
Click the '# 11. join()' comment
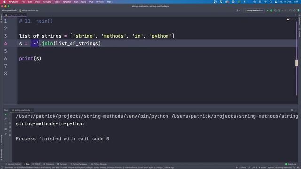point(36,21)
